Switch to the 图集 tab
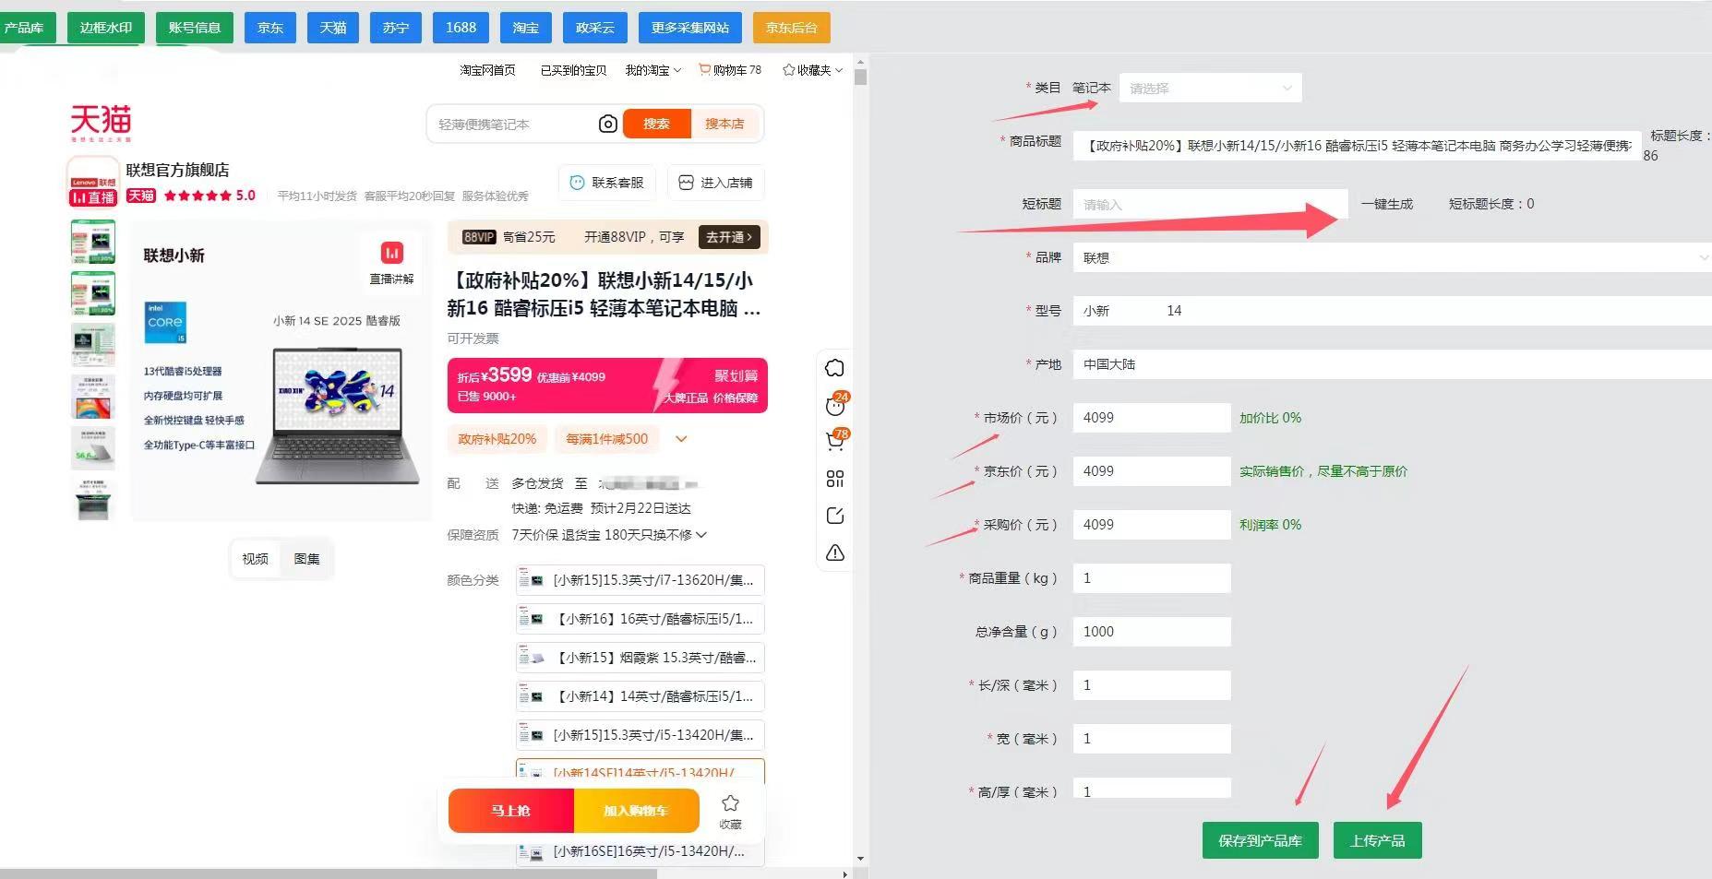This screenshot has height=879, width=1712. tap(306, 559)
